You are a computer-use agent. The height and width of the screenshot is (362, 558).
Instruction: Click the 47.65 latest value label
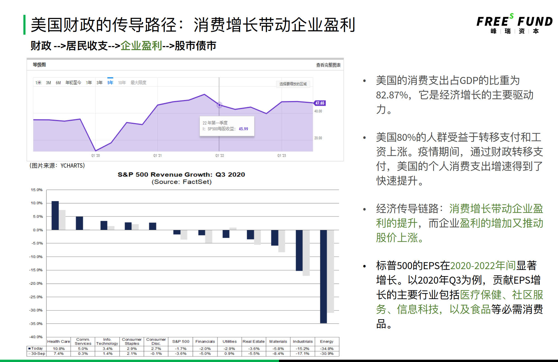click(320, 103)
